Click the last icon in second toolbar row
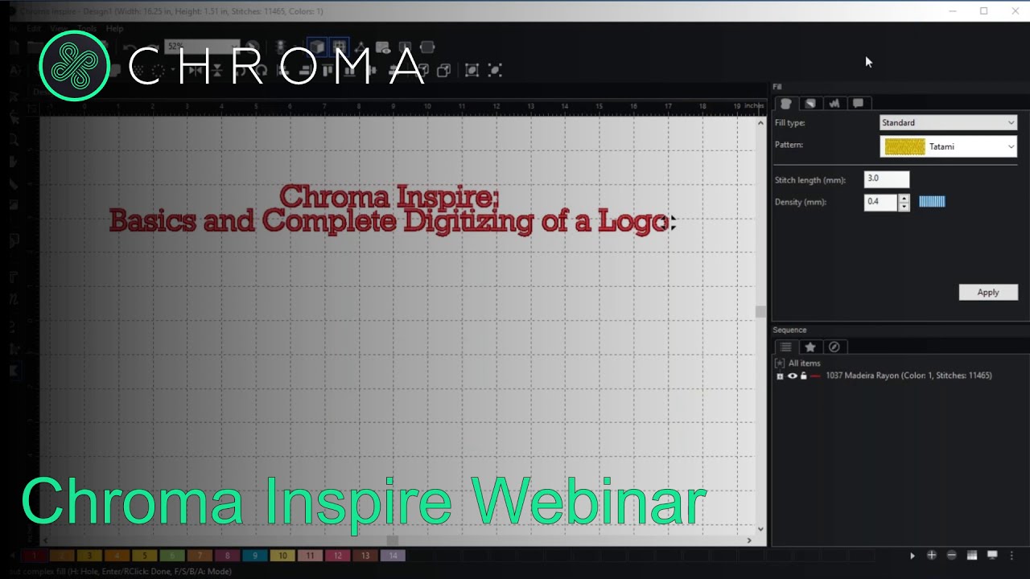Screen dimensions: 1030x579 (x=495, y=71)
